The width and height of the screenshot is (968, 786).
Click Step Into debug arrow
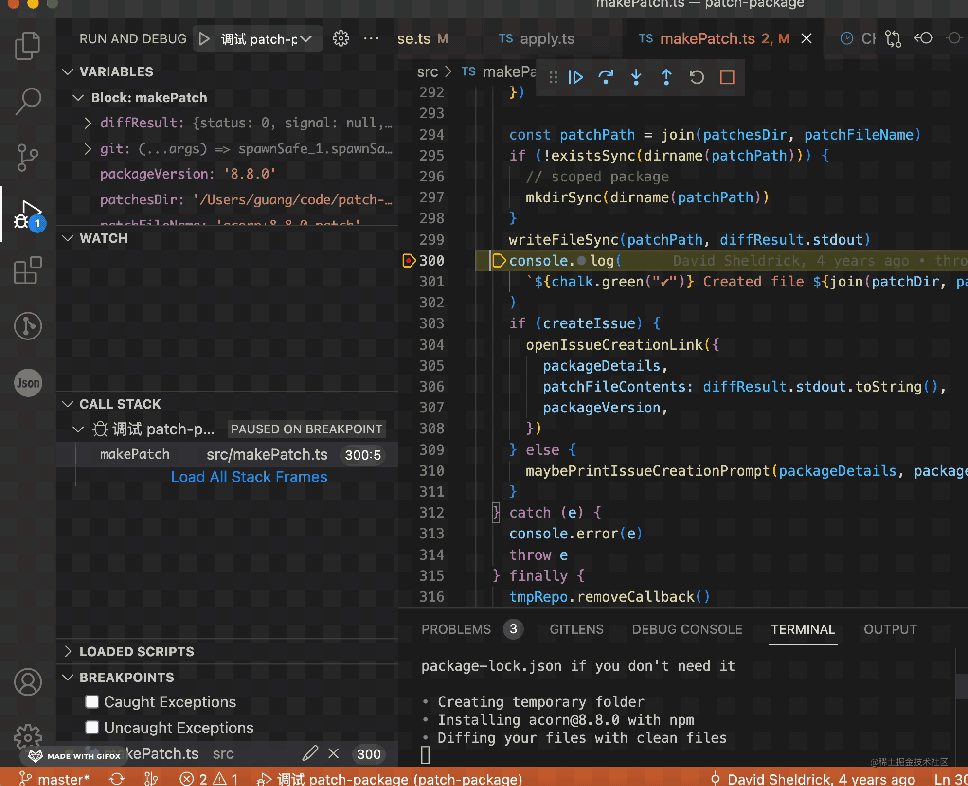(636, 78)
